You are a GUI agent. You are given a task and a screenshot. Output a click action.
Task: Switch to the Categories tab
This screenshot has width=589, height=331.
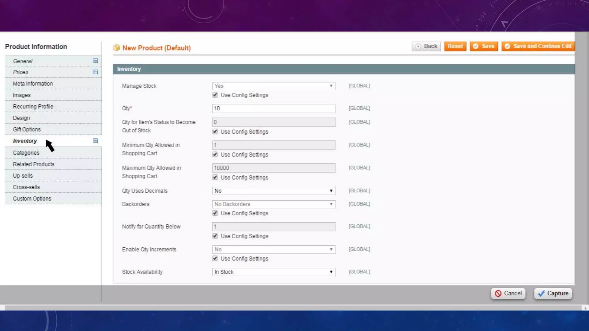click(x=26, y=153)
